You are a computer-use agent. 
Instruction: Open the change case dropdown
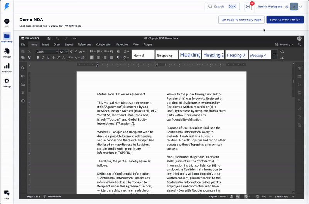[x=82, y=52]
